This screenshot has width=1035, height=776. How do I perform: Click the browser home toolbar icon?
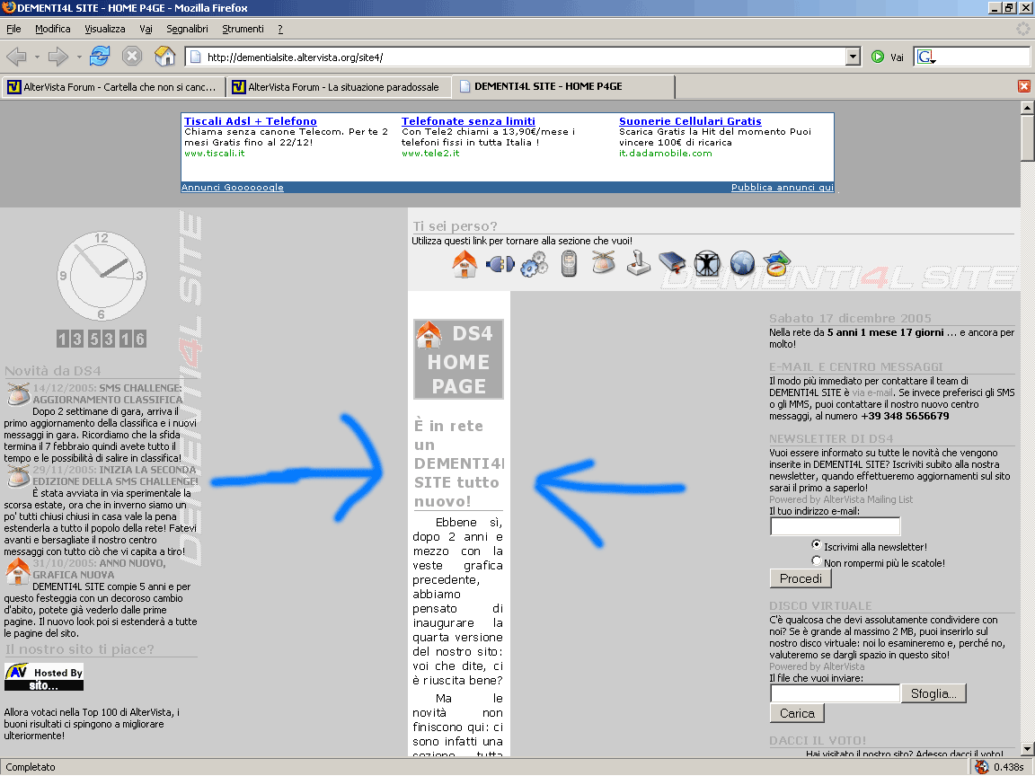[165, 57]
